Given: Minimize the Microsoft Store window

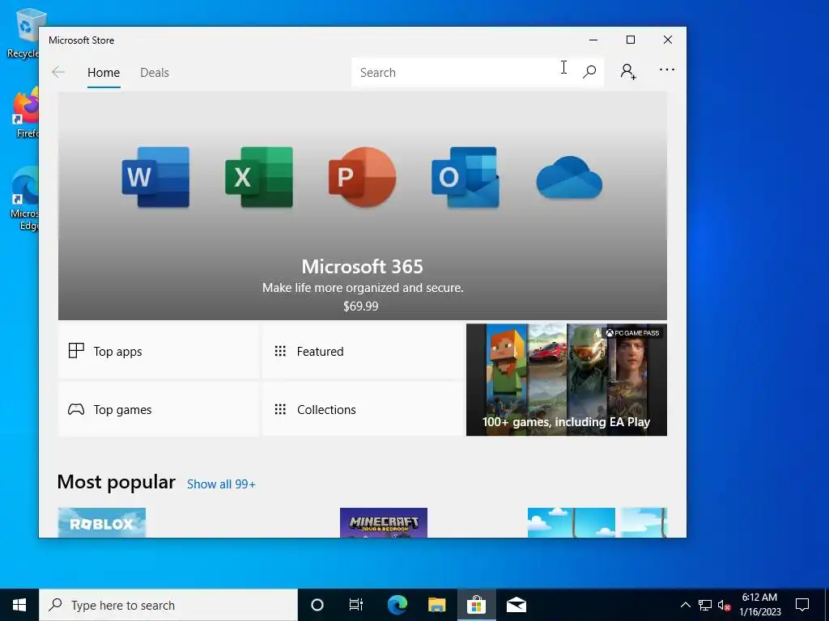Looking at the screenshot, I should (593, 40).
